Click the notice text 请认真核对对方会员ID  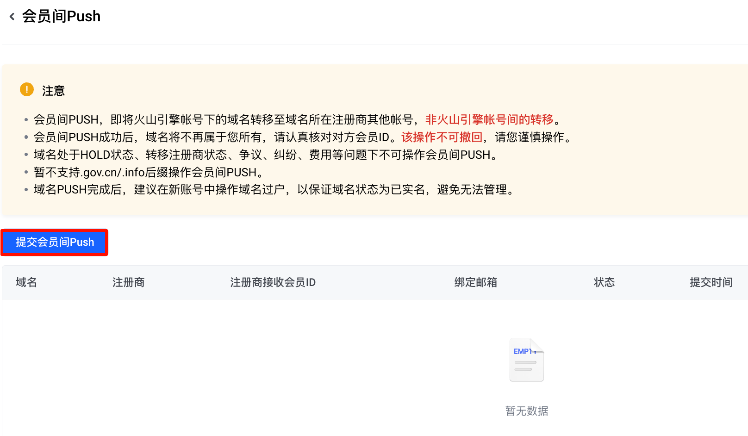coord(331,137)
